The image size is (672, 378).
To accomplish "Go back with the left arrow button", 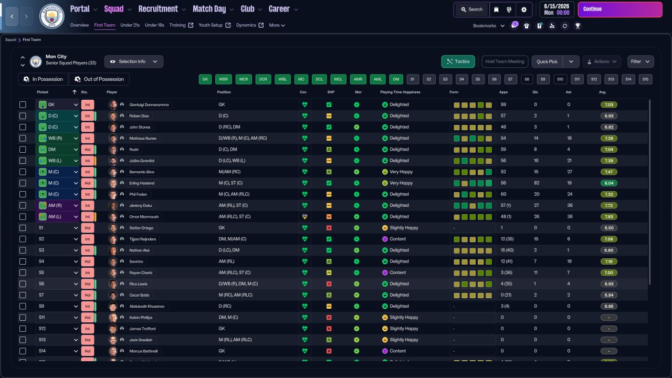I will pyautogui.click(x=12, y=16).
